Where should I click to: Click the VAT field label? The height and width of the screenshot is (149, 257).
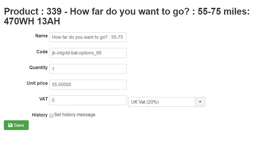coord(43,99)
